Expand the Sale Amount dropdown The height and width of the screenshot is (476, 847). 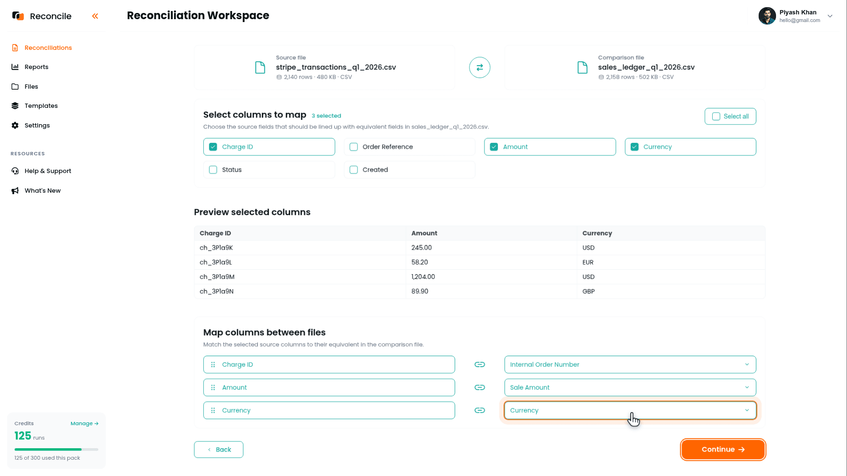630,388
